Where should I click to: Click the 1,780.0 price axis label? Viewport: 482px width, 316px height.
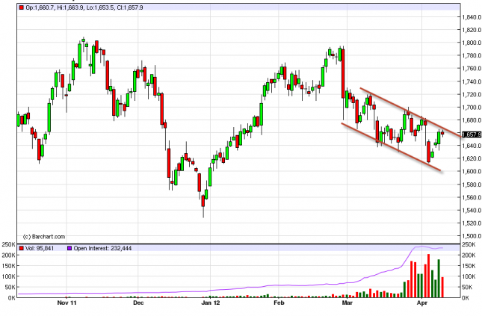(x=472, y=55)
